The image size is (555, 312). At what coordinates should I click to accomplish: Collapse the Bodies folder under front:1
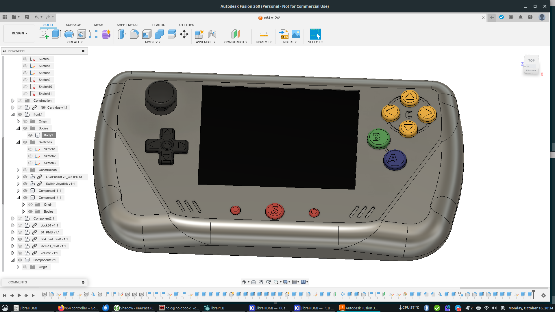coord(18,128)
